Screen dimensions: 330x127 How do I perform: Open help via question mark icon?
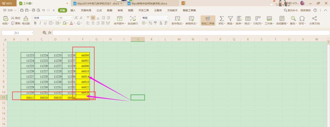315,10
